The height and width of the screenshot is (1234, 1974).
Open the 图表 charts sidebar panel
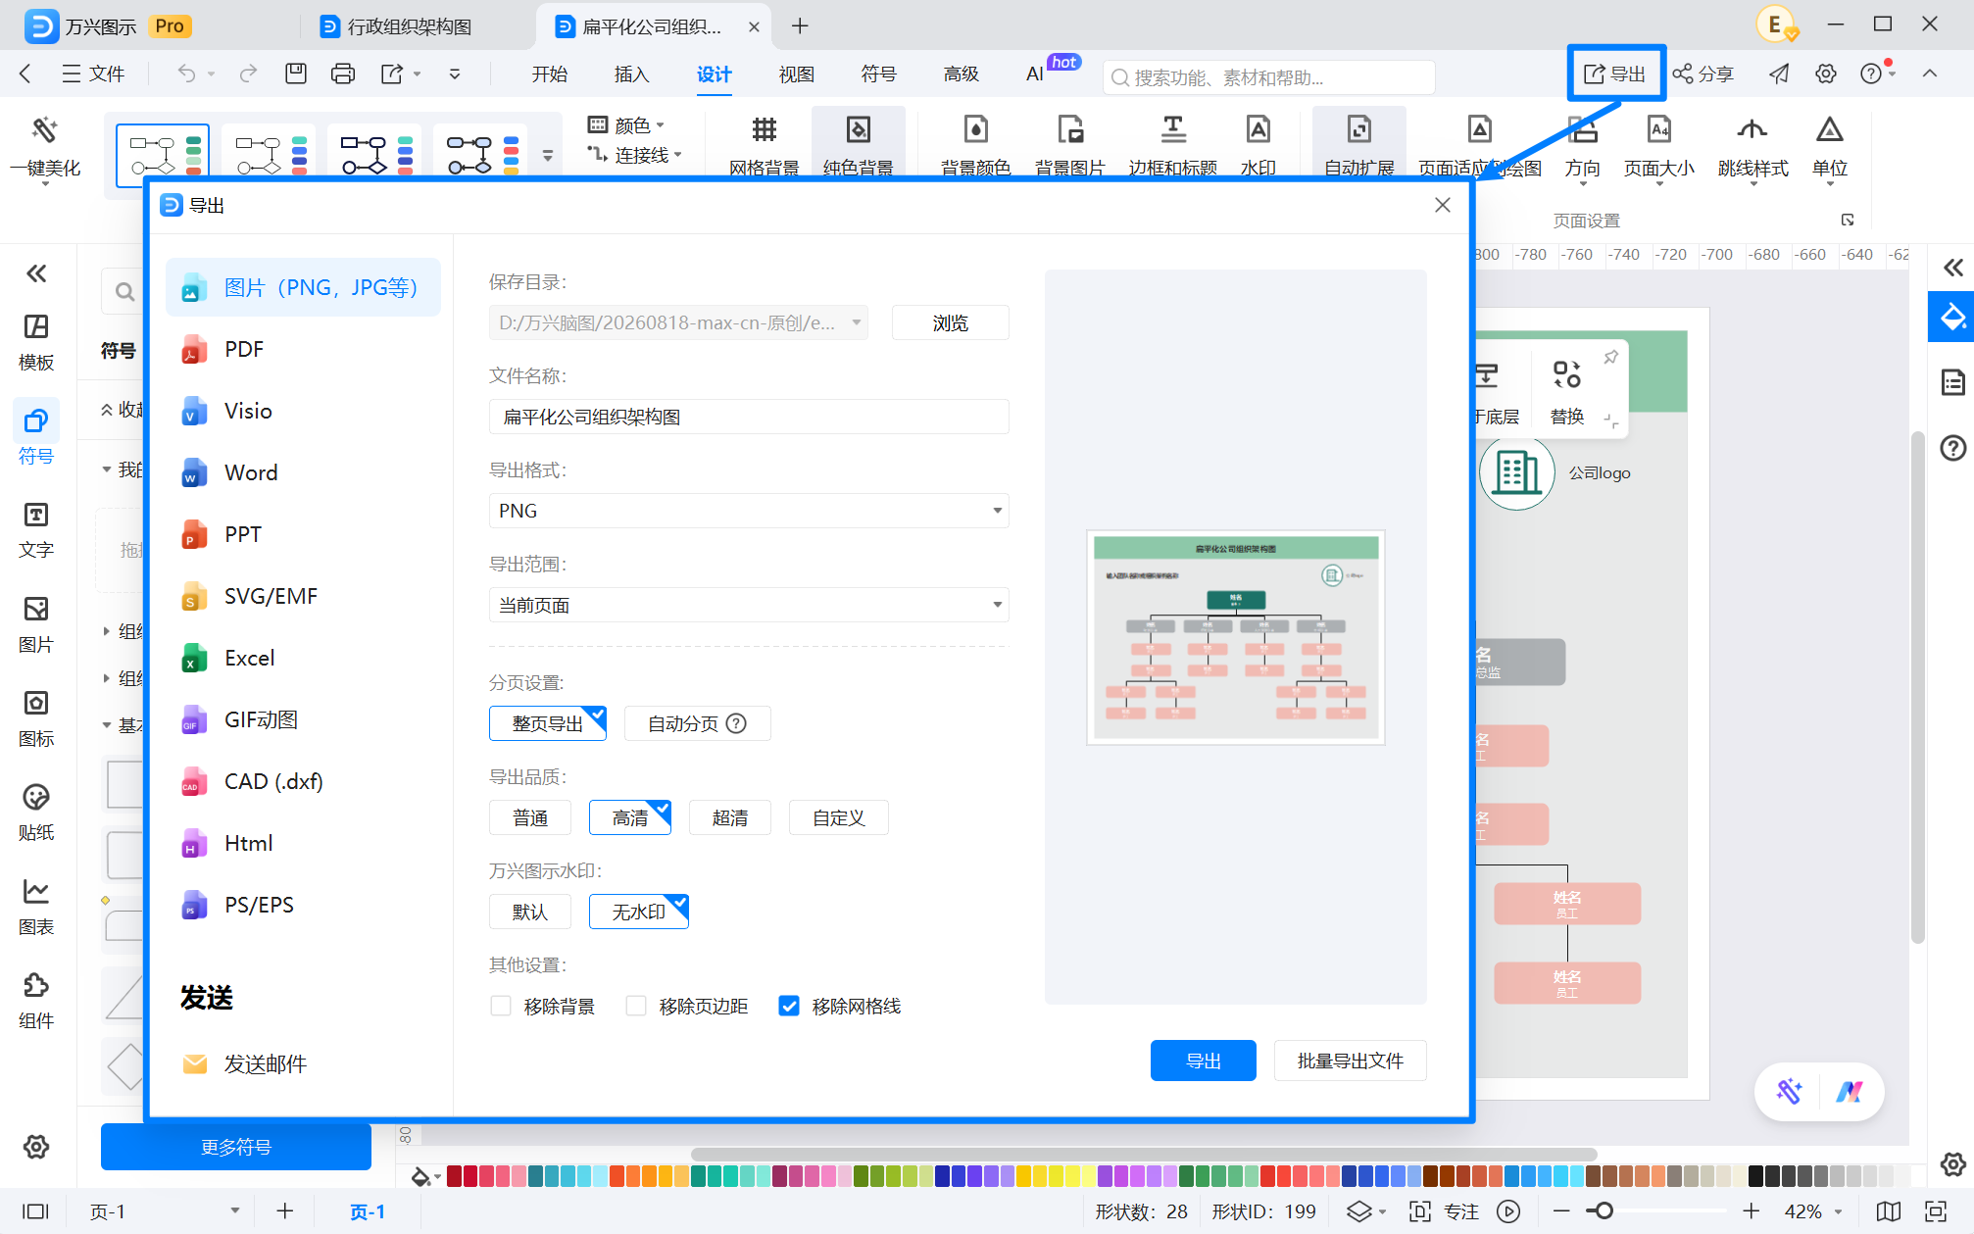tap(36, 908)
